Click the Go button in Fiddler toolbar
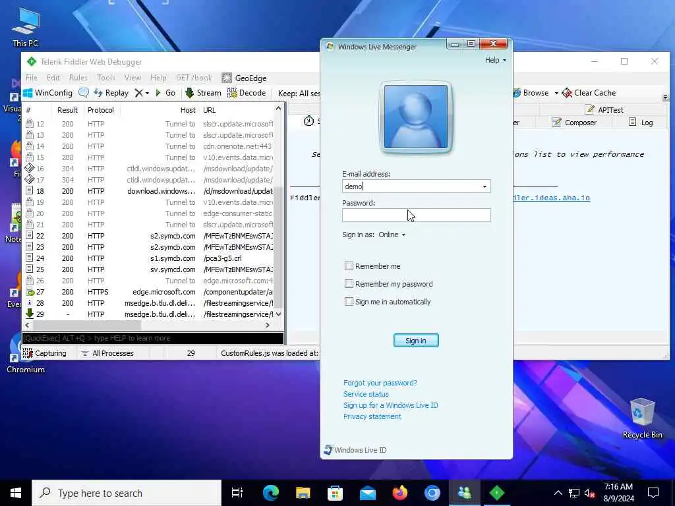Viewport: 675px width, 506px height. (165, 93)
